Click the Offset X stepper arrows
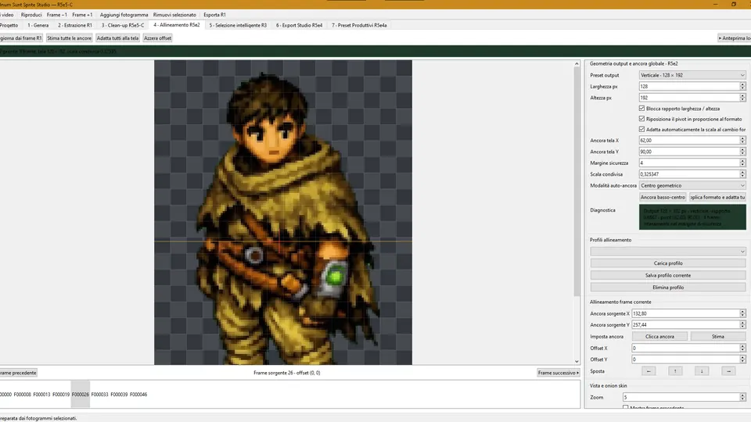Screen dimensions: 751x422 (x=742, y=348)
